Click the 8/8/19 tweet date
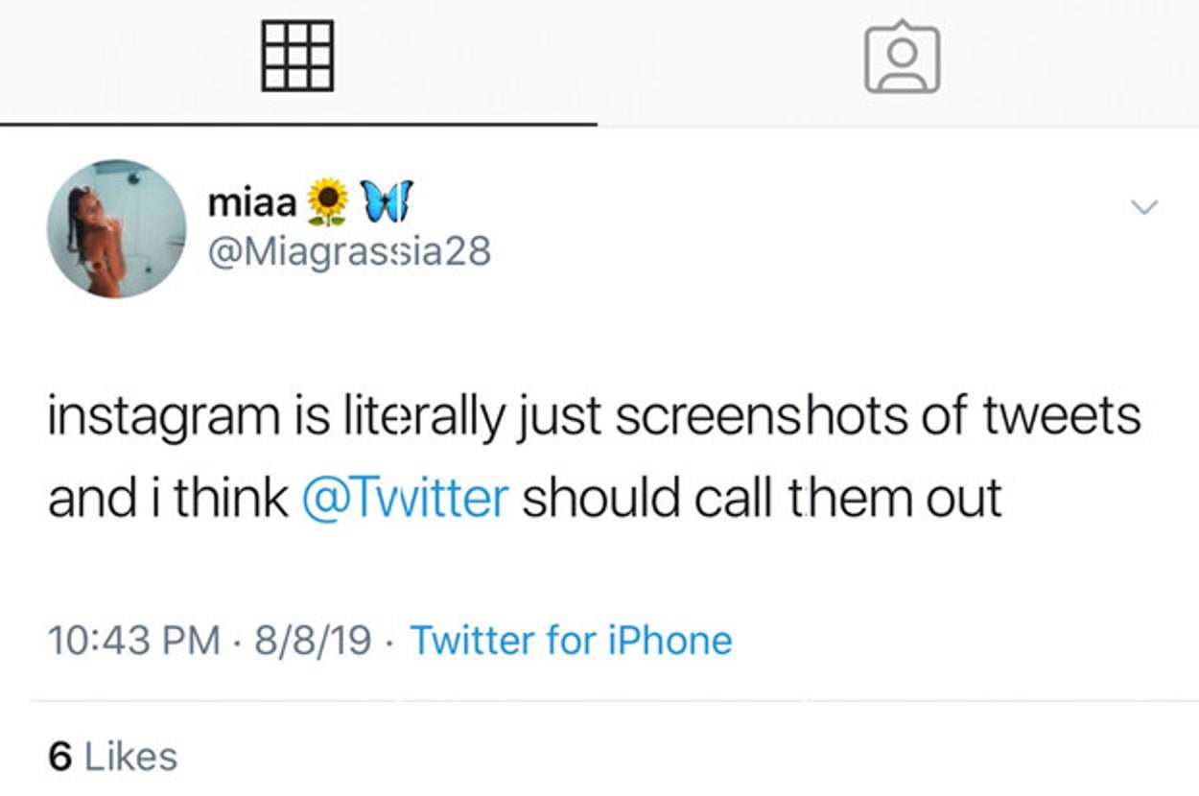Viewport: 1199px width, 796px height. 313,640
